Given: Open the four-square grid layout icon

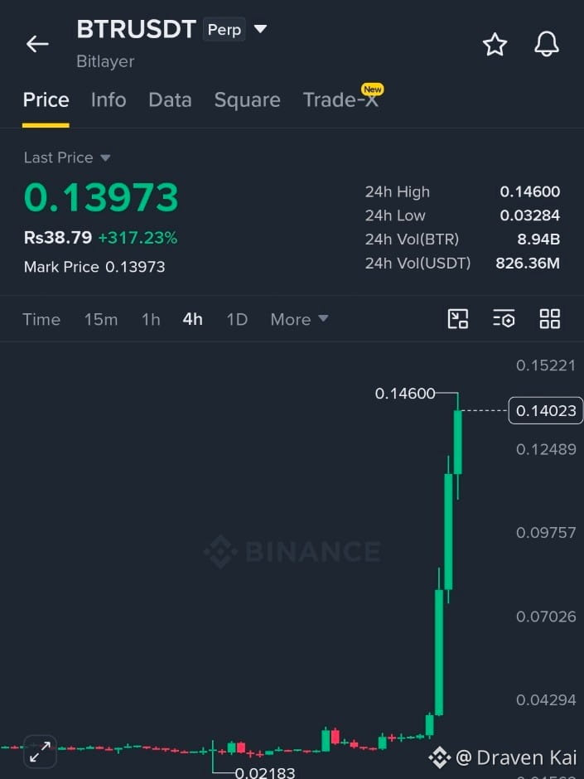Looking at the screenshot, I should point(550,318).
